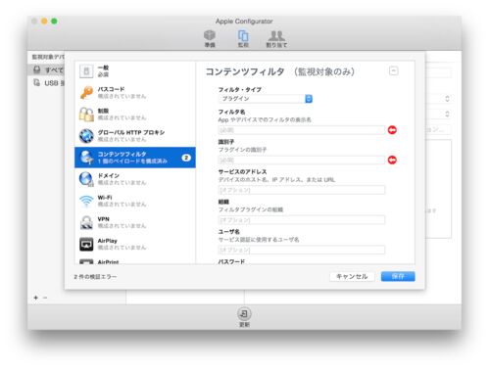
Task: Click the パスコード label in payload list
Action: coord(111,89)
